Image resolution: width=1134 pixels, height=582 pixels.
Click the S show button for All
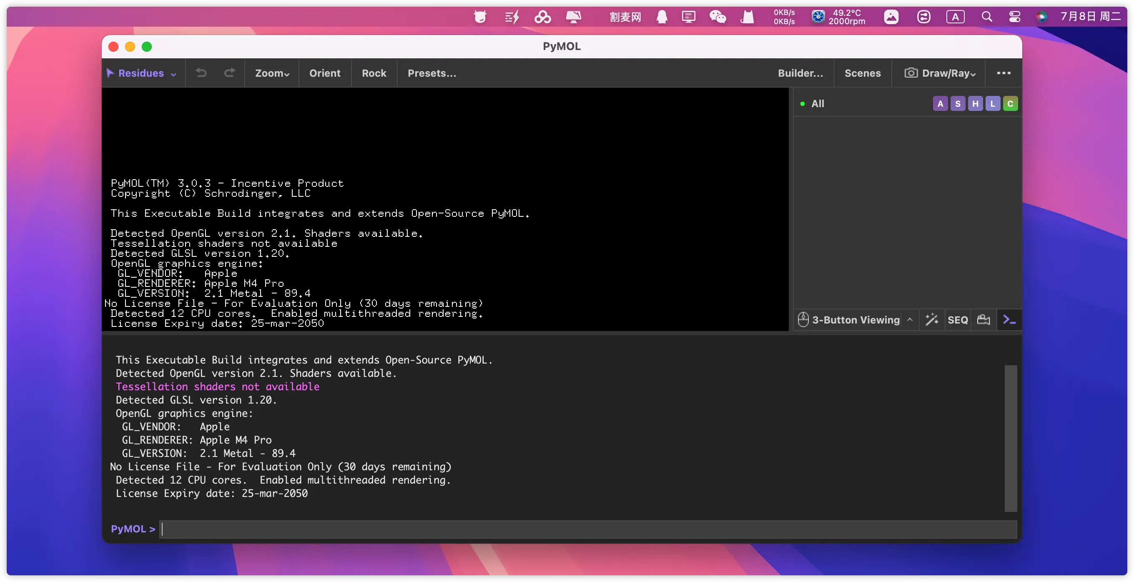coord(958,104)
